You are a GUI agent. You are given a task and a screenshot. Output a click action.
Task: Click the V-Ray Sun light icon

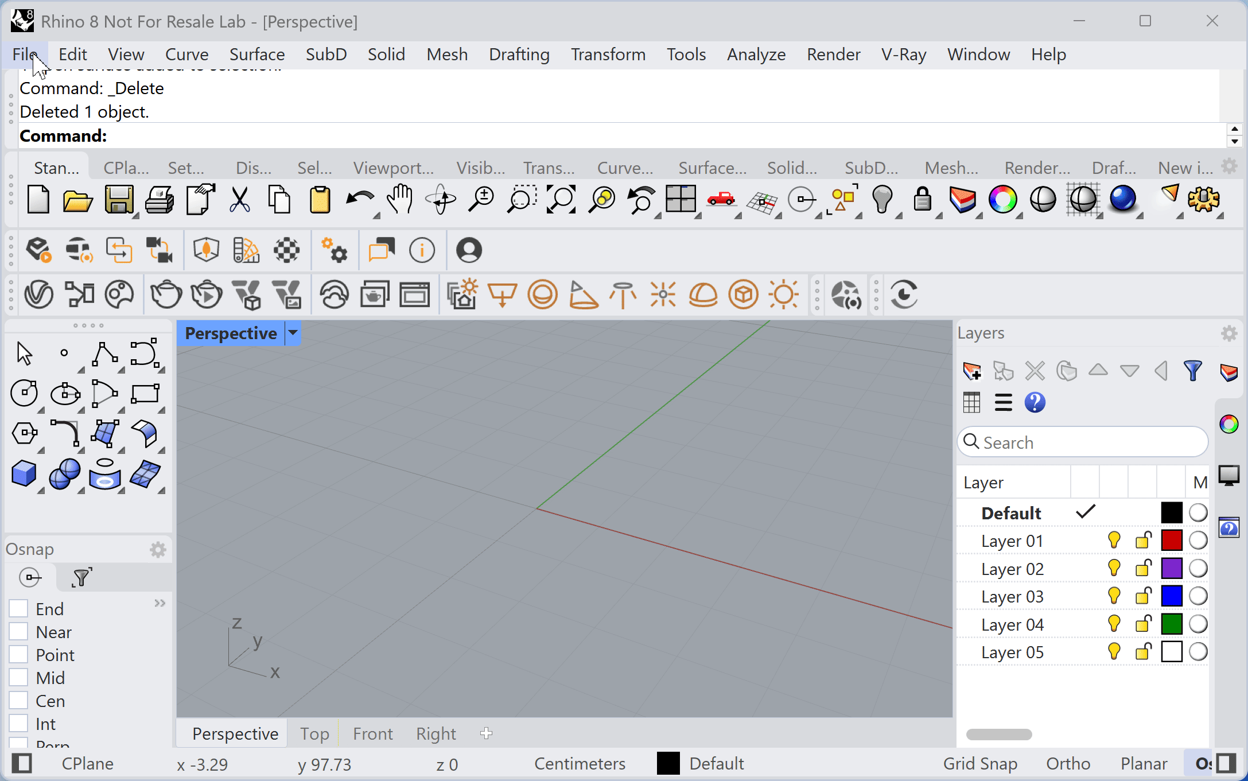784,295
